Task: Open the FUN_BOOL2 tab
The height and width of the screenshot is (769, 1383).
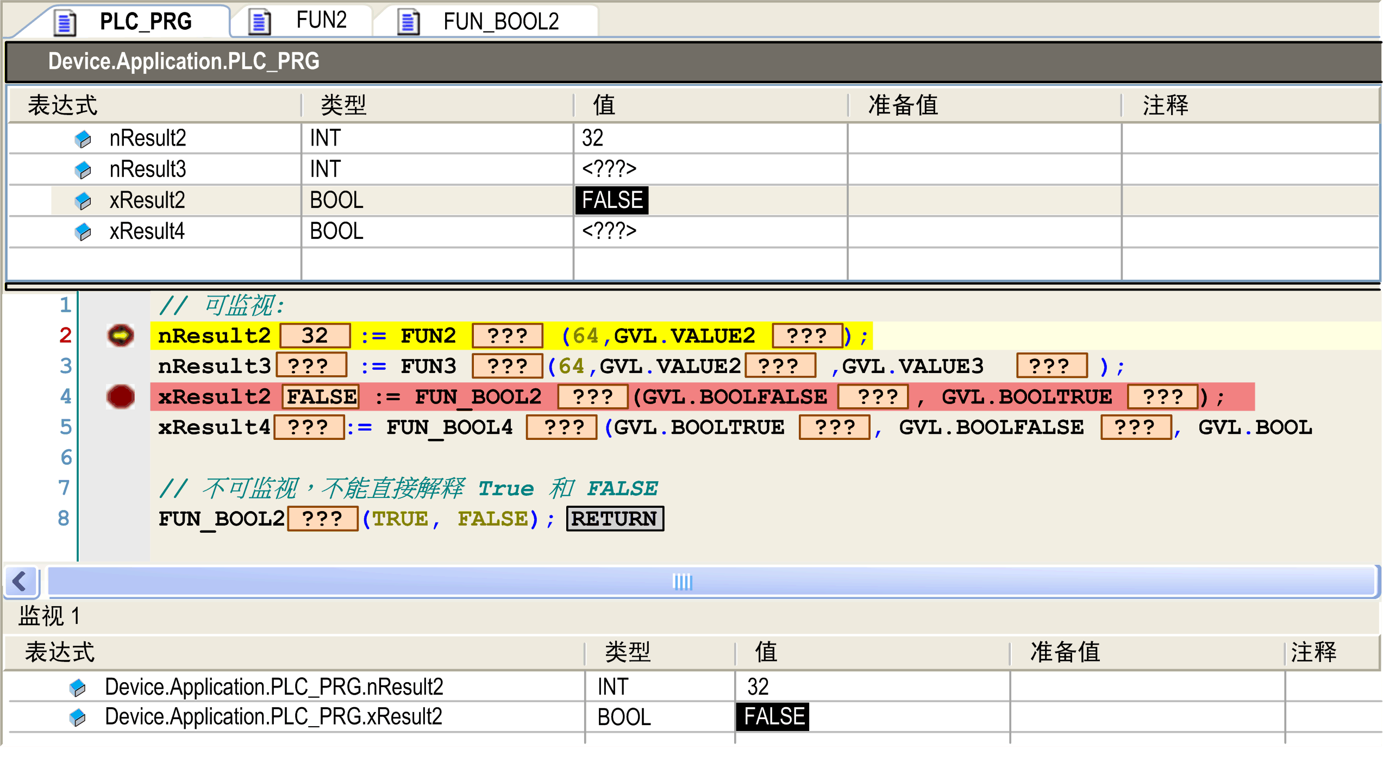Action: tap(500, 21)
